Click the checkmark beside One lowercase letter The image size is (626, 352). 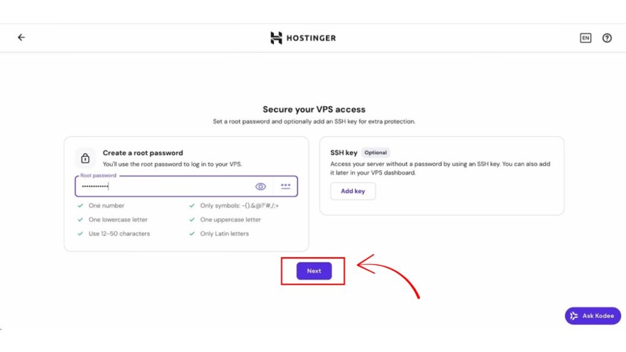point(80,220)
